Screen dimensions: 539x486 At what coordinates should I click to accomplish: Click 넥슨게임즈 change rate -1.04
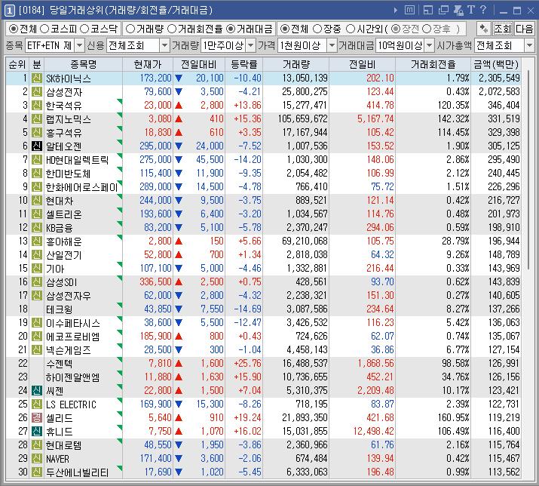(250, 349)
